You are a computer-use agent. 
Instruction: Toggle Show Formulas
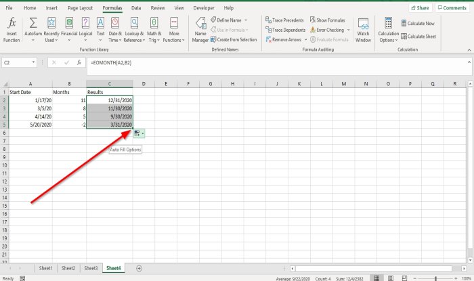point(327,20)
